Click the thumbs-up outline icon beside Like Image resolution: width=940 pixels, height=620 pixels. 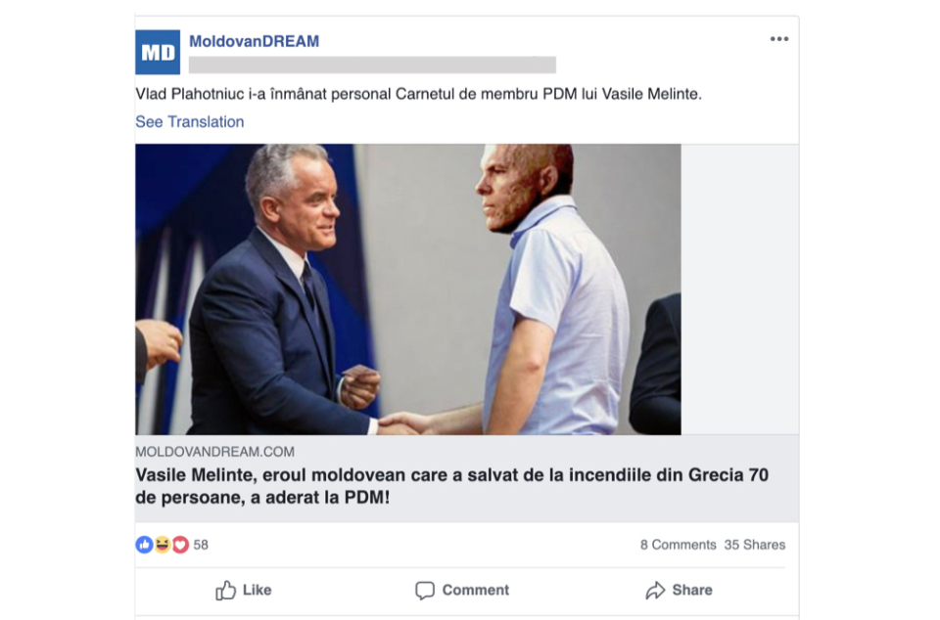pos(226,590)
